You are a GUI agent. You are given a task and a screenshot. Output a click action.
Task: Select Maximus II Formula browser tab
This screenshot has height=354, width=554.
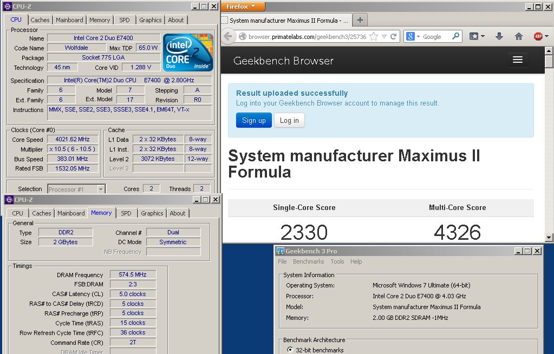point(286,21)
